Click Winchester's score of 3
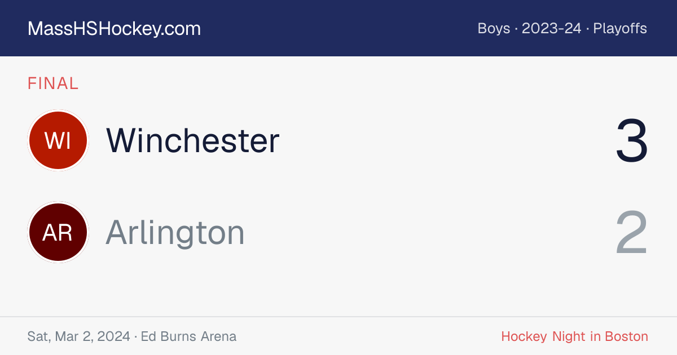 click(x=632, y=141)
